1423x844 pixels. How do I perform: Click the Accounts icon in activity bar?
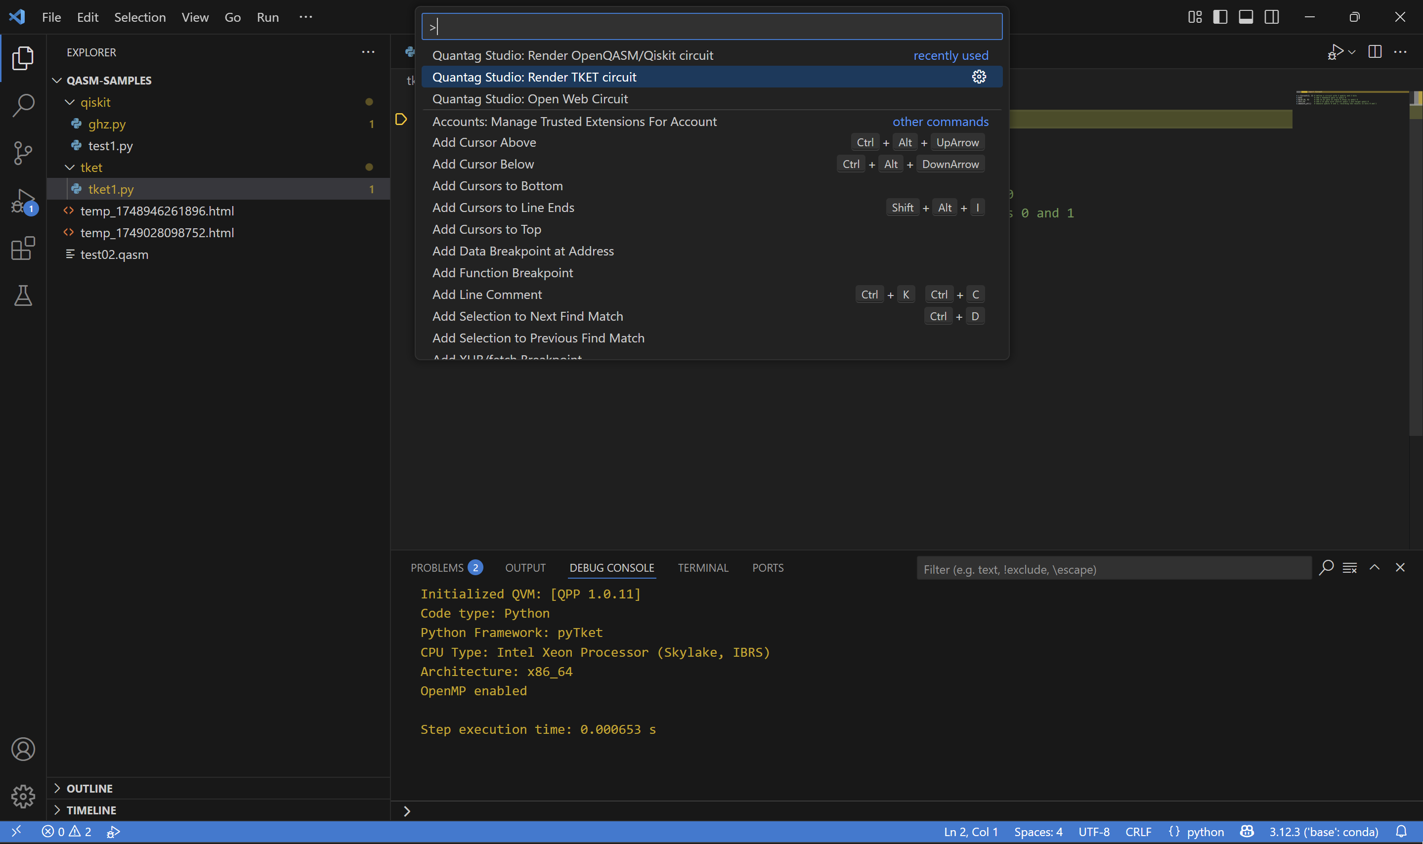(23, 749)
